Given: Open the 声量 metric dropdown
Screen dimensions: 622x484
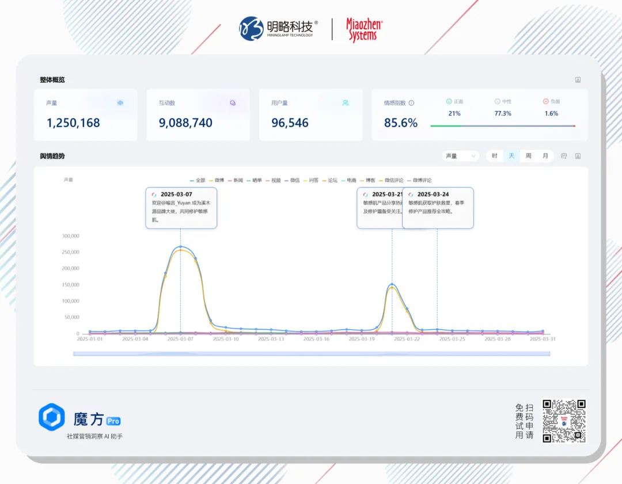Looking at the screenshot, I should (x=461, y=156).
